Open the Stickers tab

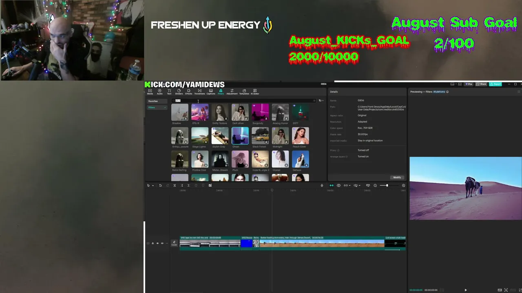[179, 92]
